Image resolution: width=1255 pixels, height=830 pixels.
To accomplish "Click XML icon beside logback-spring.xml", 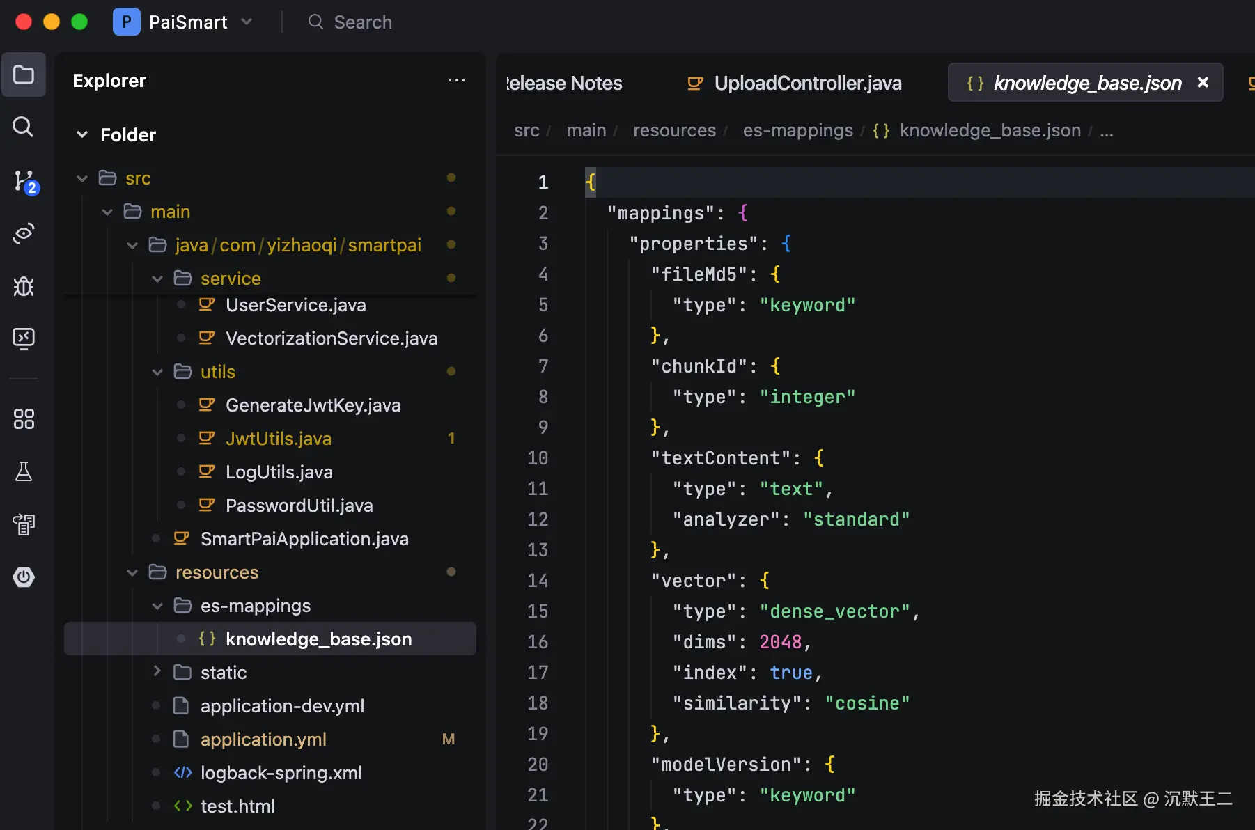I will (x=182, y=772).
